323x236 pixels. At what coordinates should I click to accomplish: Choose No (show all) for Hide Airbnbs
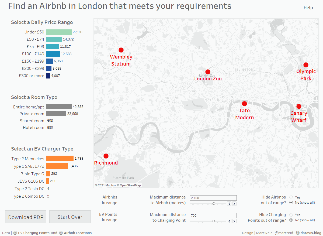click(x=291, y=203)
